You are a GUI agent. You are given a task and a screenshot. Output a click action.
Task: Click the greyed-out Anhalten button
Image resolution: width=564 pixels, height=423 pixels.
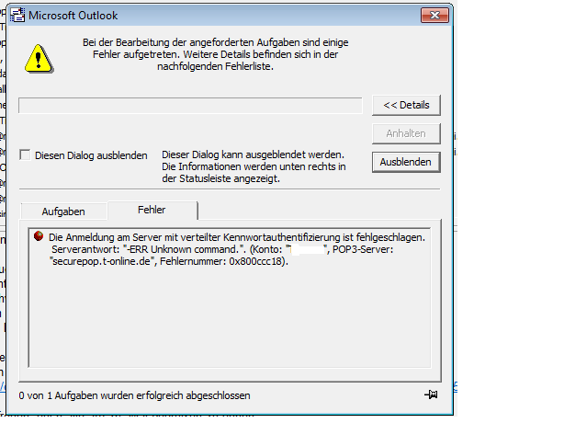pyautogui.click(x=406, y=133)
